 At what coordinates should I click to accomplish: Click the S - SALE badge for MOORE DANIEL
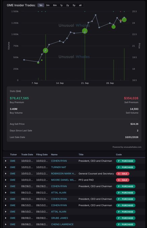point(122,180)
